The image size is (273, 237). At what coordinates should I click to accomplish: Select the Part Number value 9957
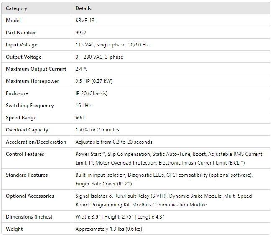point(81,33)
